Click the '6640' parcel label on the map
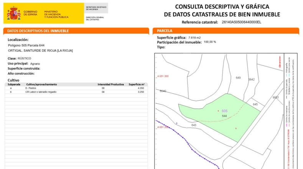Screen dimensions: 303x169 [163, 91]
